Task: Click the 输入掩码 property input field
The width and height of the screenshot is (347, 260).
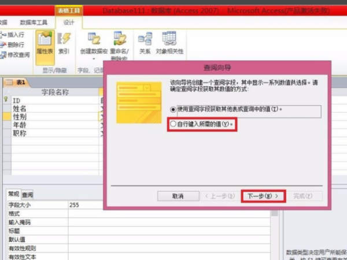Action: pyautogui.click(x=169, y=222)
